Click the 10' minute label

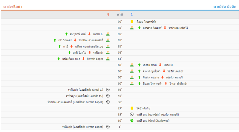[x=120, y=121]
